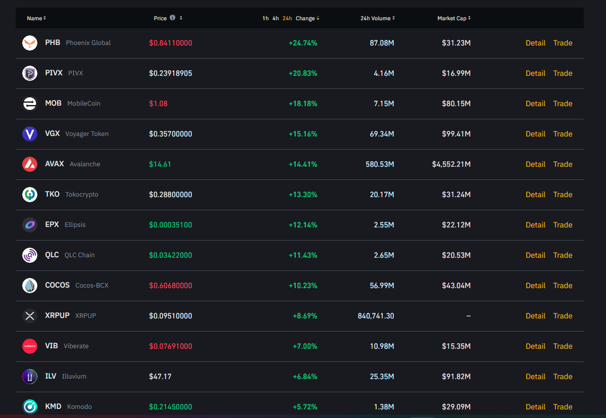Select the 24h change period
Screen dimensions: 606x418
click(287, 18)
